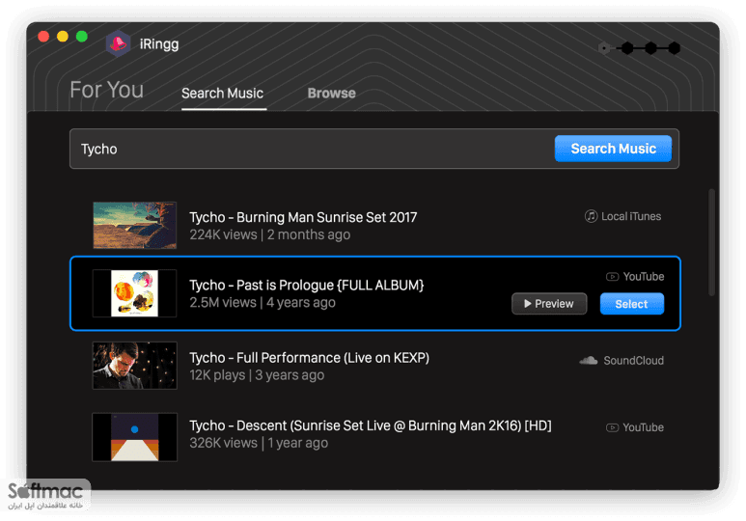Choose 'Tycho - Burning Man Sunrise Set 2017' title
The width and height of the screenshot is (746, 521).
pos(303,217)
